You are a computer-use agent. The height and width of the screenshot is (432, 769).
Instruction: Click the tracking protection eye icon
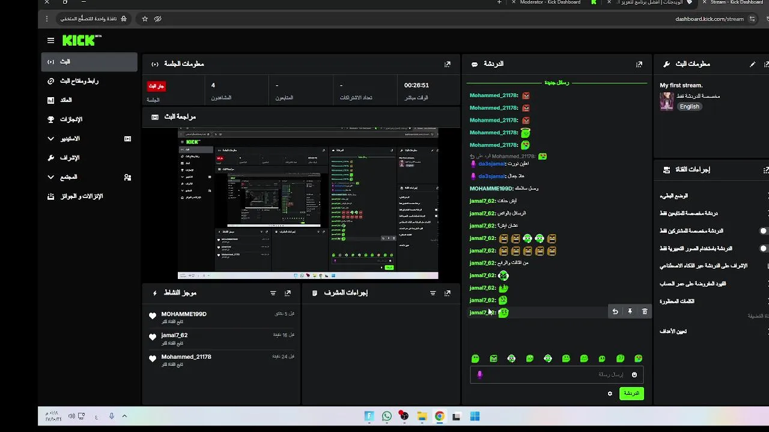[158, 19]
